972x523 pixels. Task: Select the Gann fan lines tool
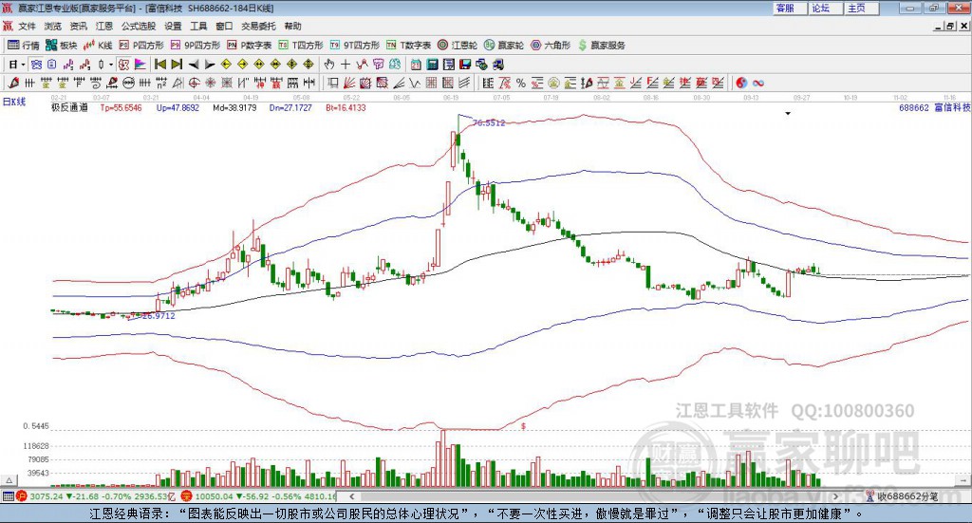point(349,83)
